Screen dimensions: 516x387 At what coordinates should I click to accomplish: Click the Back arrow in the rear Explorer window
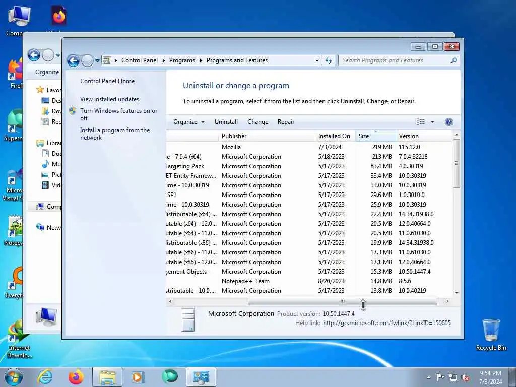click(34, 55)
